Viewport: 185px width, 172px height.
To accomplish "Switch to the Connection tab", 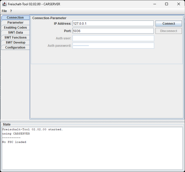I will [15, 17].
